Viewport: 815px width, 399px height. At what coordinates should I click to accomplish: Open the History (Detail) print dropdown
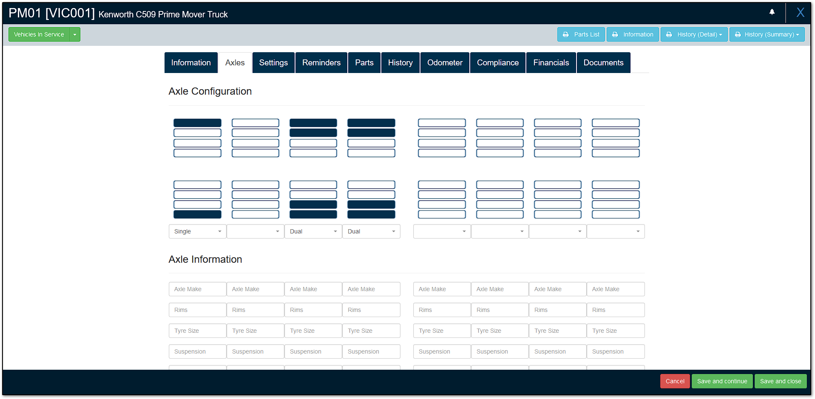(x=693, y=34)
